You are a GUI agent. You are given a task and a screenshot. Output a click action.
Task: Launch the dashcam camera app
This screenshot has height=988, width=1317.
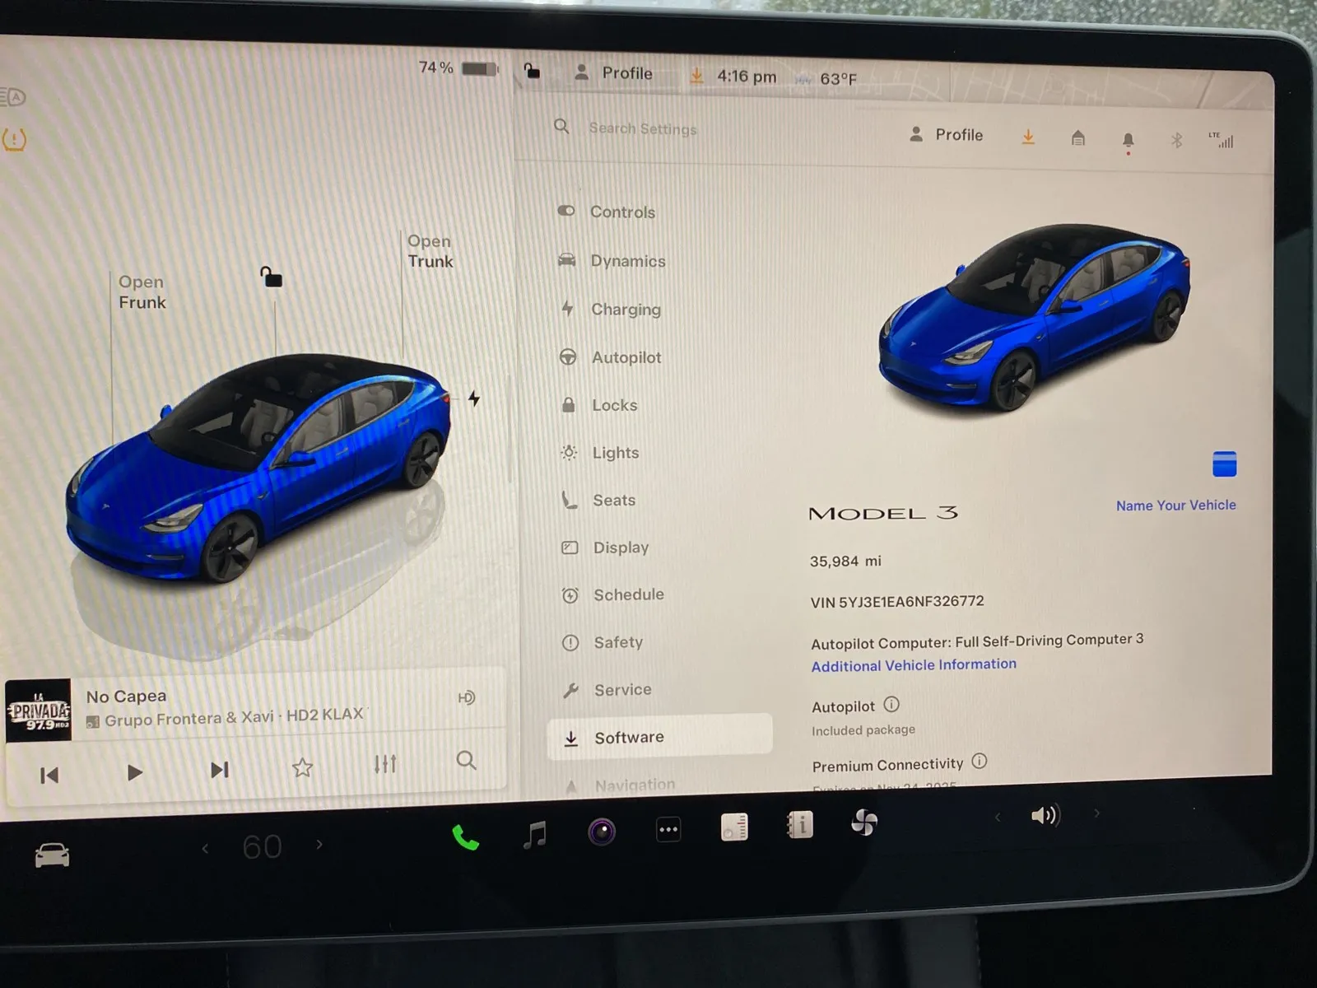pos(602,832)
